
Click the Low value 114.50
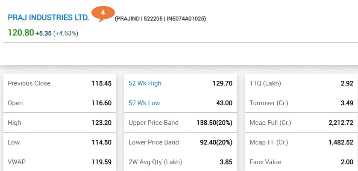pos(101,142)
